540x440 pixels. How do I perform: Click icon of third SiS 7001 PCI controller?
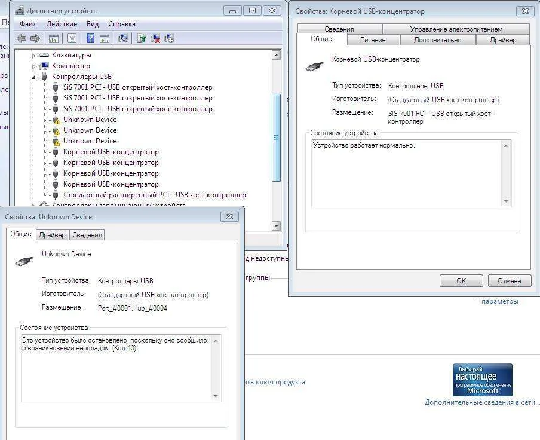point(56,109)
